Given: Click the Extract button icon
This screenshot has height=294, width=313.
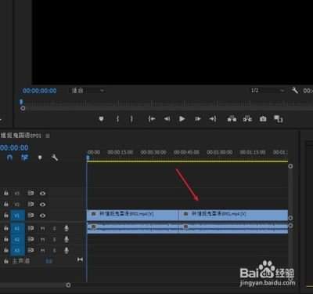Looking at the screenshot, I should point(247,119).
